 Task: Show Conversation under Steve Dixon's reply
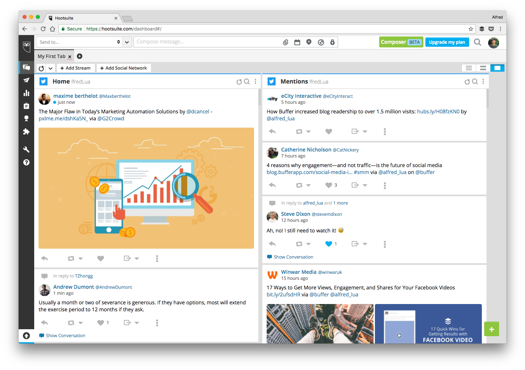click(290, 257)
